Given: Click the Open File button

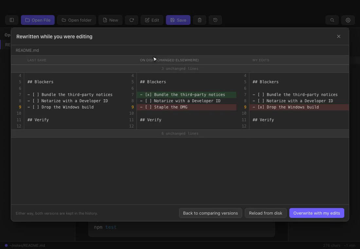Looking at the screenshot, I should point(38,20).
